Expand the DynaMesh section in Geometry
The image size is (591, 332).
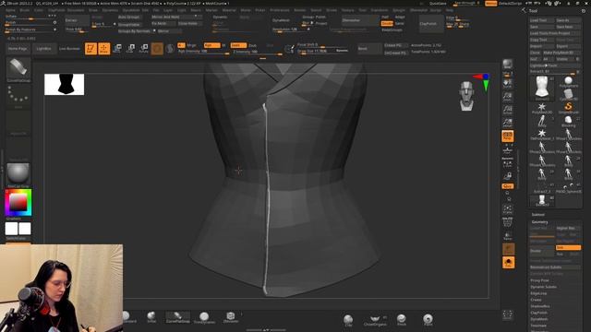(x=538, y=319)
